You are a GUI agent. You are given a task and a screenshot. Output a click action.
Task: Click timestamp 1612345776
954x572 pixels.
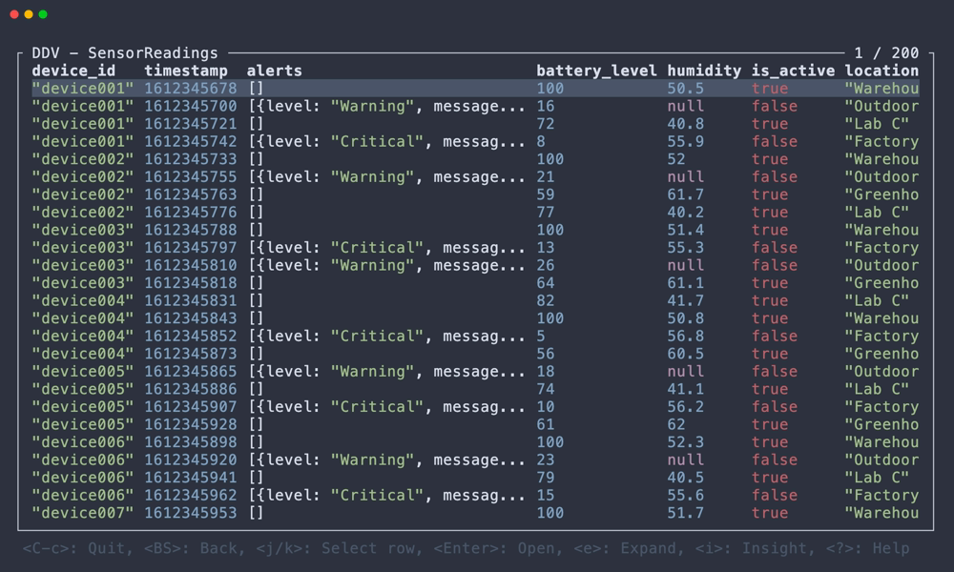pos(191,212)
